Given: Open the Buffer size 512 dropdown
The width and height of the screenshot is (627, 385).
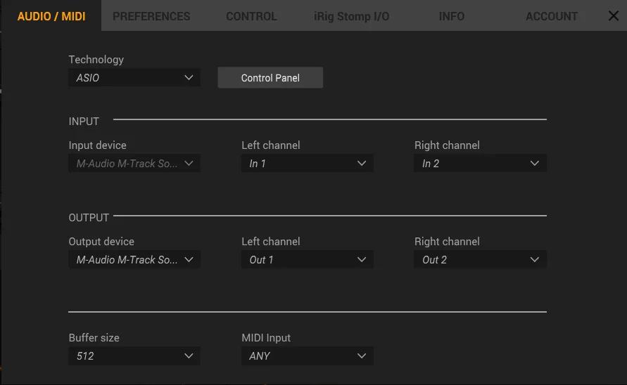Looking at the screenshot, I should coord(134,356).
